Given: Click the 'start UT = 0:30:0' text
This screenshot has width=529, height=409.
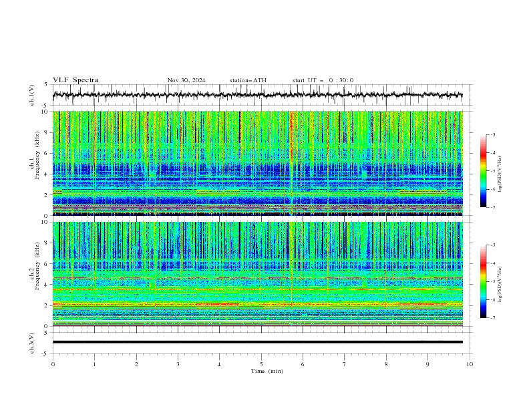Looking at the screenshot, I should [x=323, y=80].
